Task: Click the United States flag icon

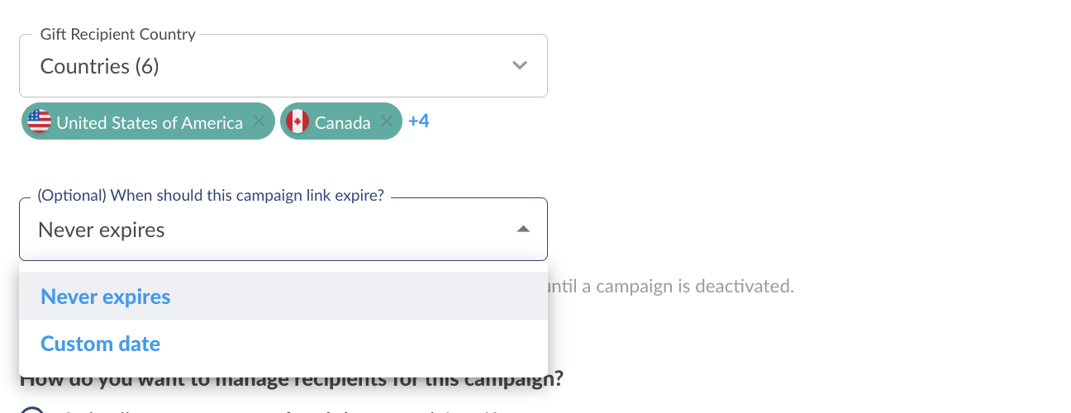Action: [x=39, y=122]
